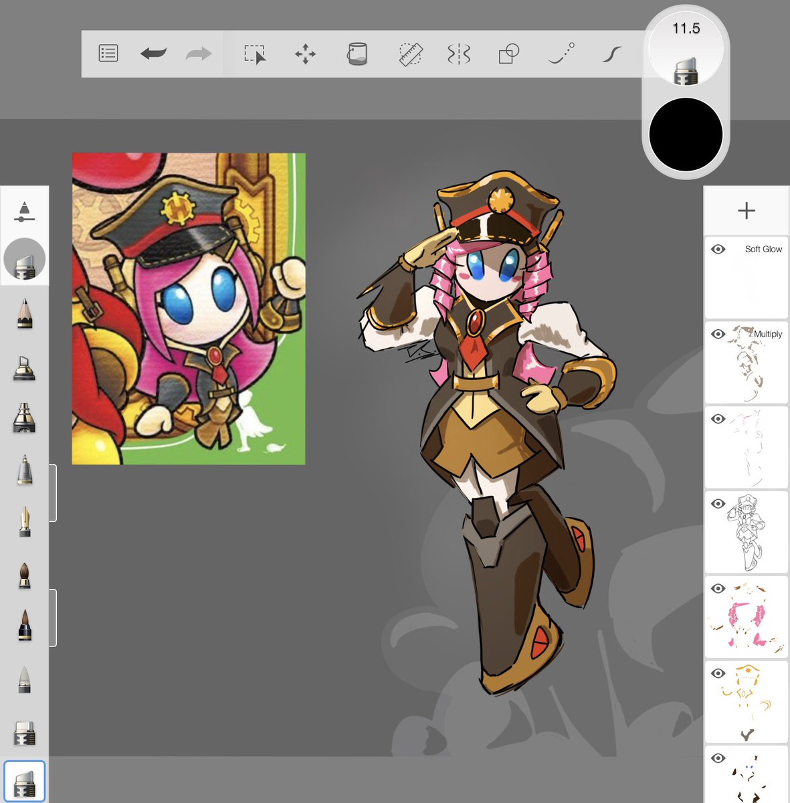Viewport: 790px width, 803px height.
Task: Select the Flood Fill bucket tool
Action: pos(357,54)
